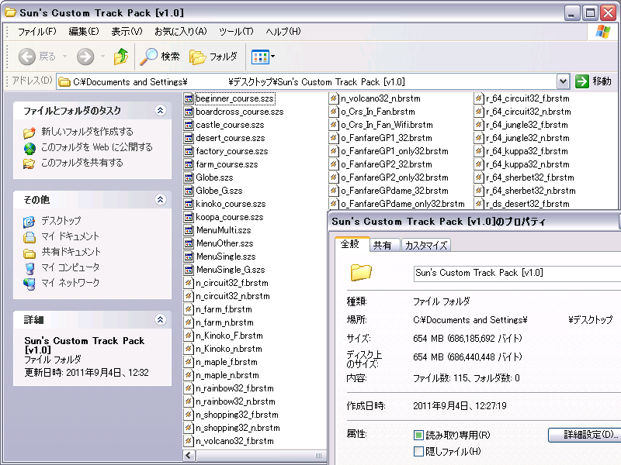Select the MenuMulti.szs file icon
This screenshot has width=621, height=465.
189,230
